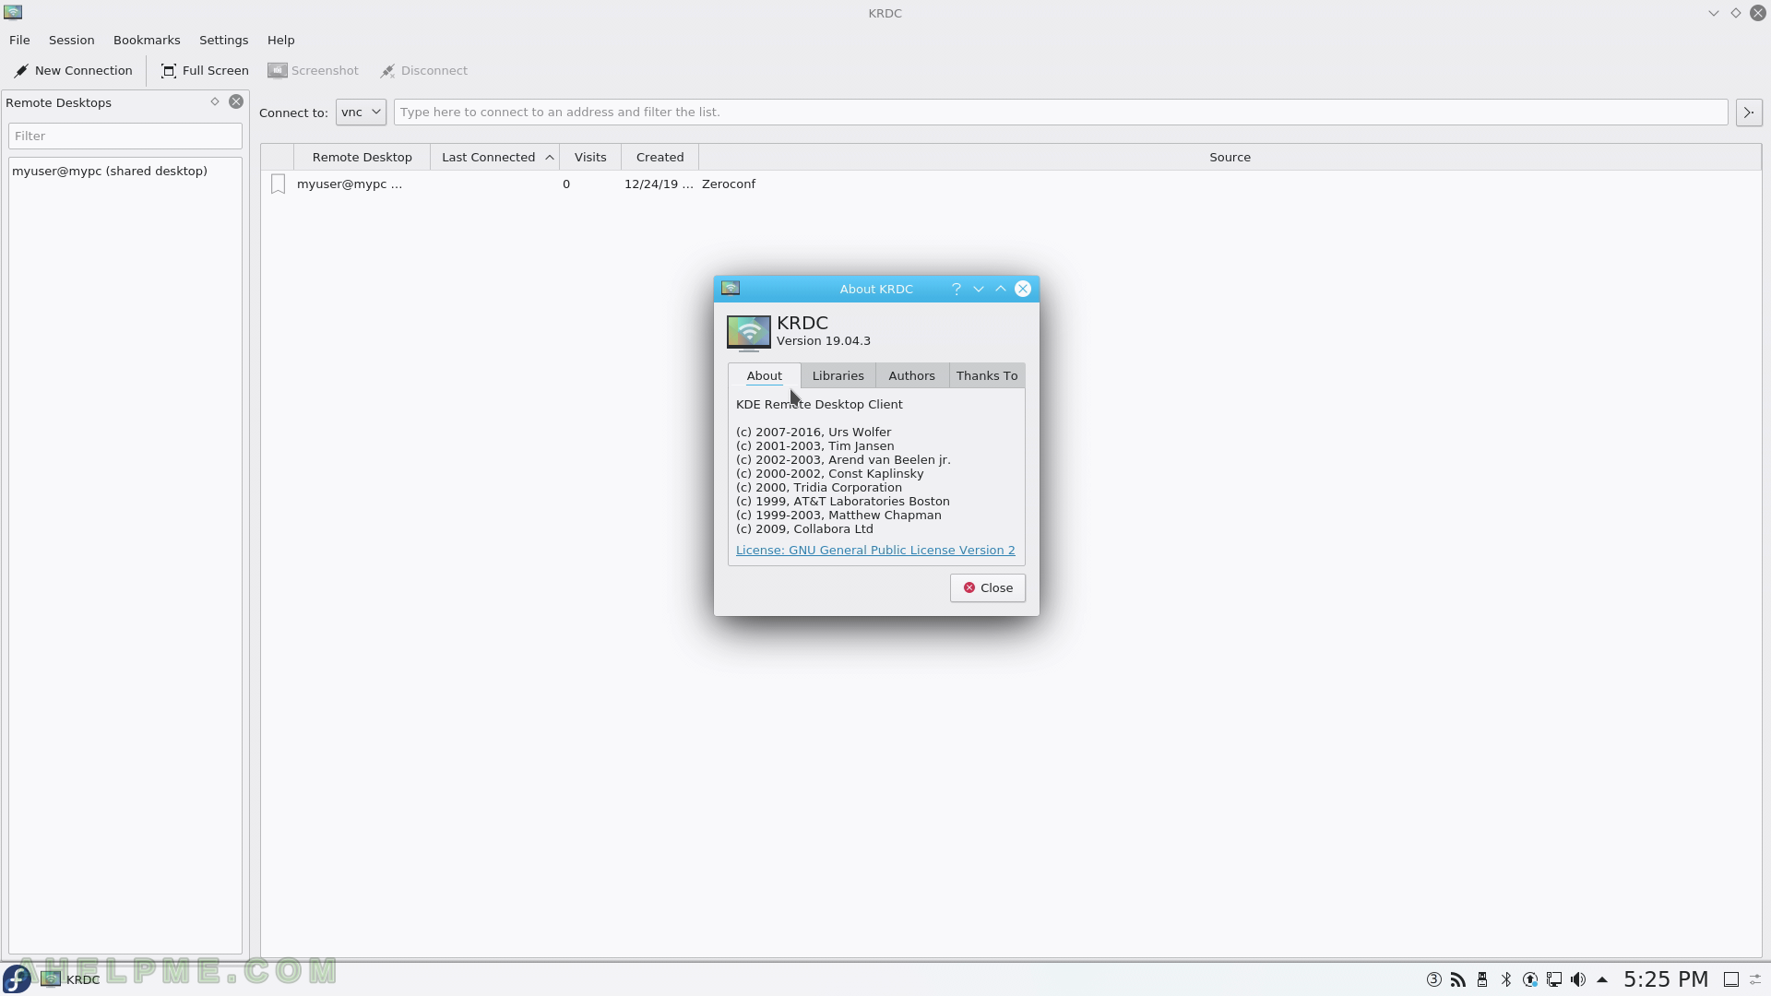Restore the main KRDC window via diamond button
The image size is (1771, 996).
[x=1736, y=13]
